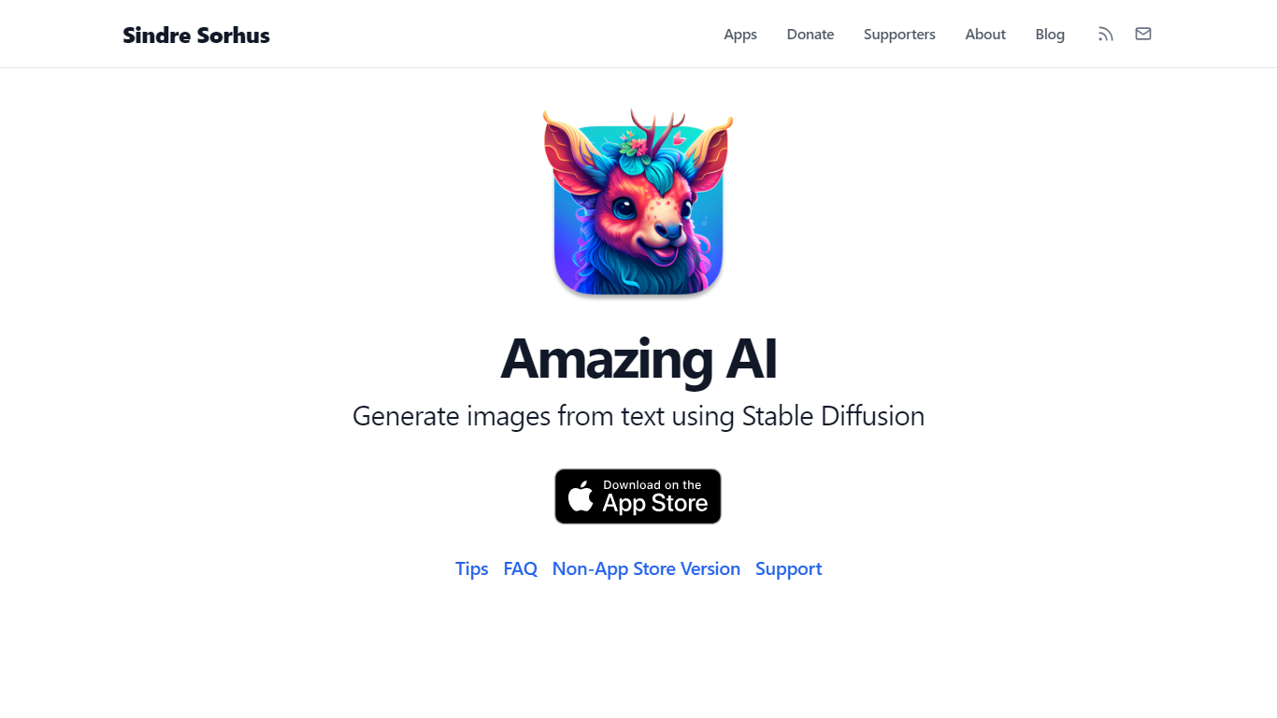1277x718 pixels.
Task: Click the Apple logo on the badge
Action: [x=581, y=495]
